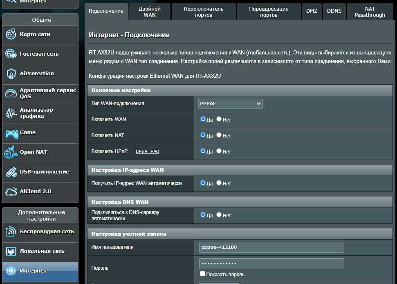The width and height of the screenshot is (397, 284).
Task: Open the Game controller icon
Action: (11, 133)
